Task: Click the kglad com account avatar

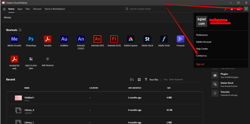Action: tap(246, 9)
